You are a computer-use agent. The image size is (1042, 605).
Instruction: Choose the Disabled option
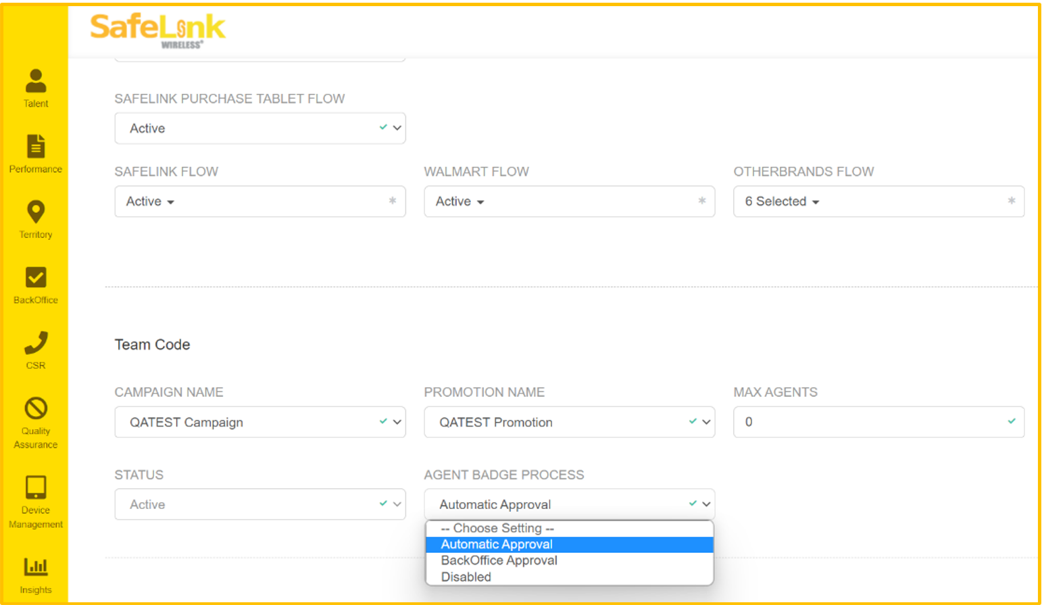[x=570, y=577]
